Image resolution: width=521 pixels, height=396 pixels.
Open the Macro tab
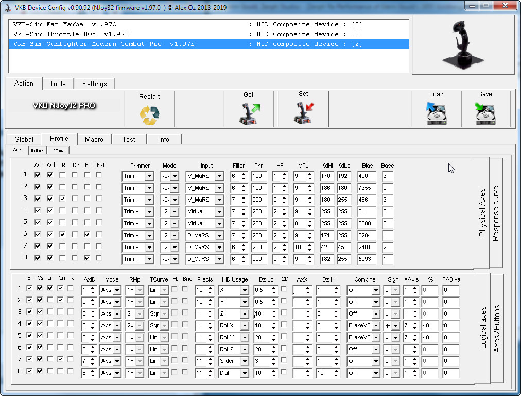coord(94,139)
